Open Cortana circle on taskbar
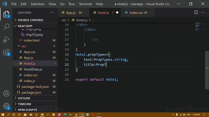 pyautogui.click(x=14, y=115)
